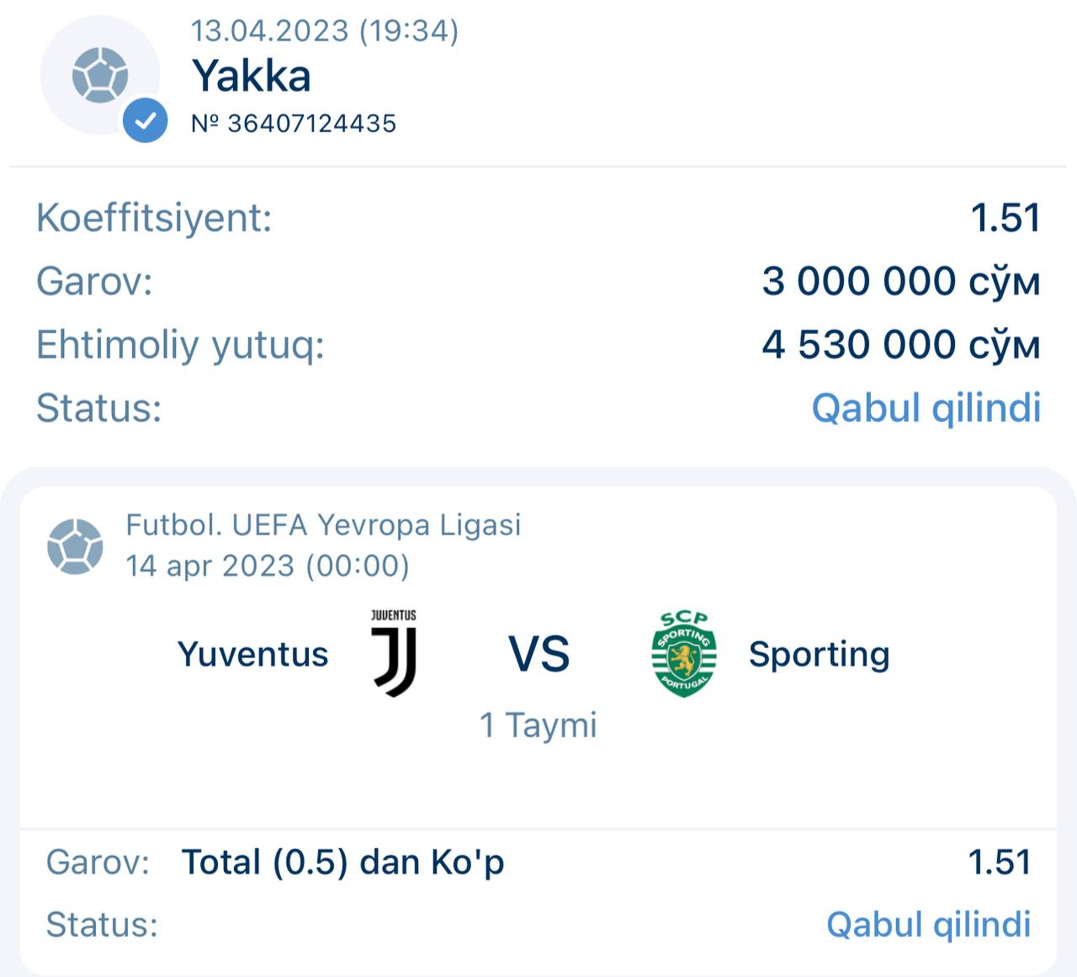Tap the VS text between teams
Screen dimensions: 1077x977
[x=538, y=654]
